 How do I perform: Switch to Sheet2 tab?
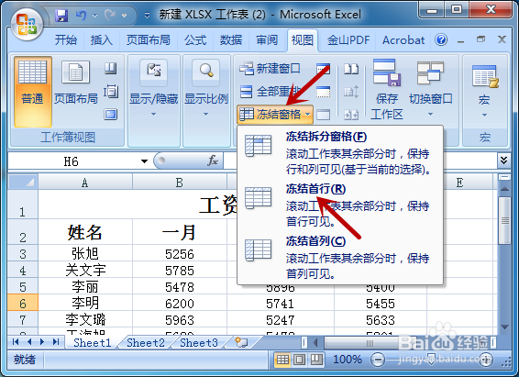[x=146, y=342]
